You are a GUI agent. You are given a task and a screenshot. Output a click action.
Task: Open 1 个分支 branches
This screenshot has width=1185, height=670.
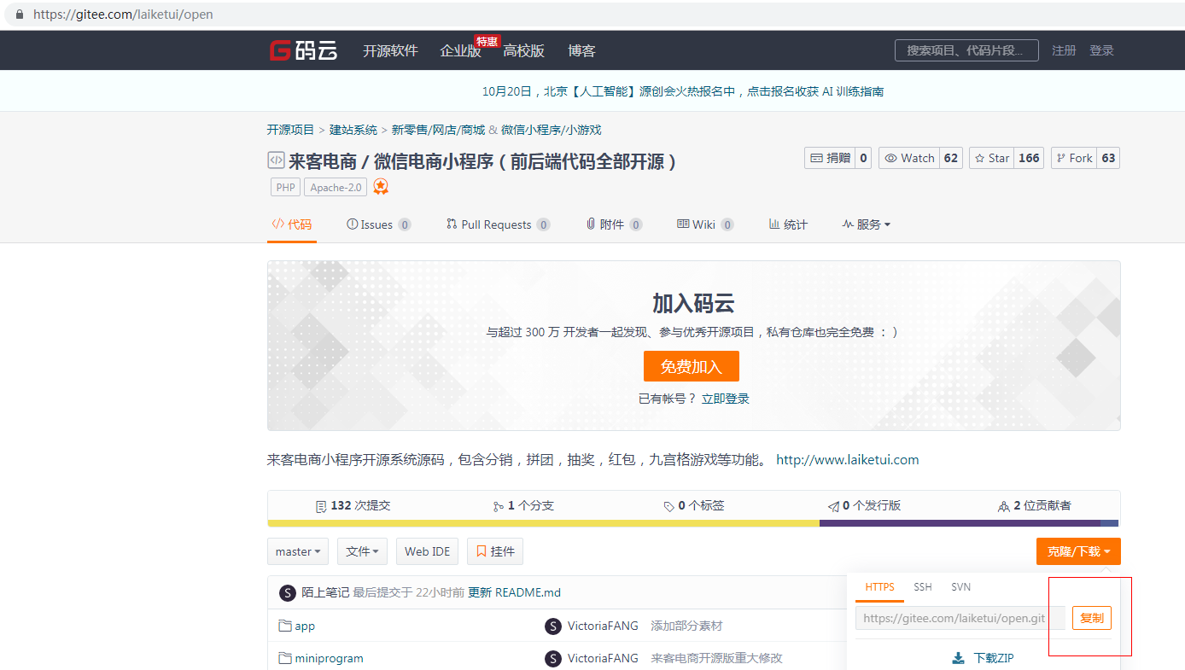coord(523,505)
